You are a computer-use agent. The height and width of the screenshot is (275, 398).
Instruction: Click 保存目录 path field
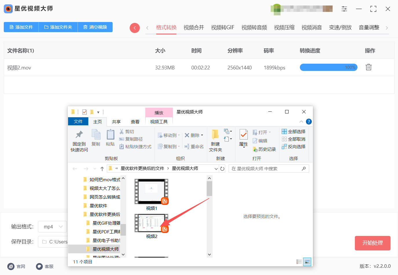coord(52,242)
